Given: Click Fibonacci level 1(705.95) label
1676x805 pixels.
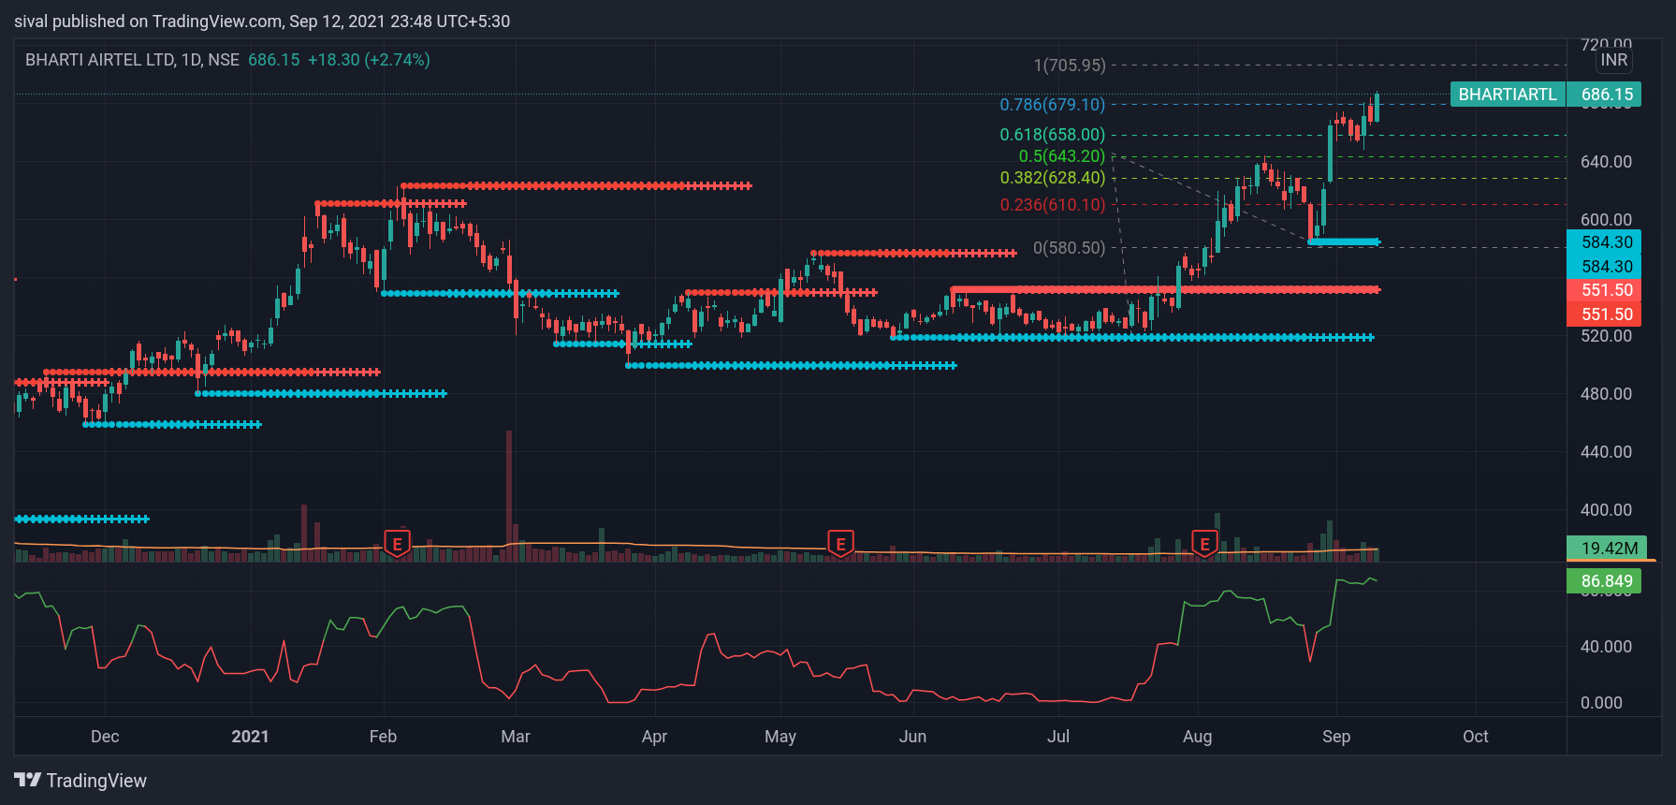Looking at the screenshot, I should [1069, 66].
